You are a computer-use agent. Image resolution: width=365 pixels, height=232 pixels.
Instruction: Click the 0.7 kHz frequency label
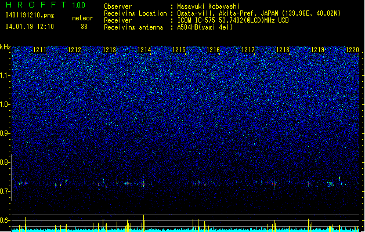[5, 191]
